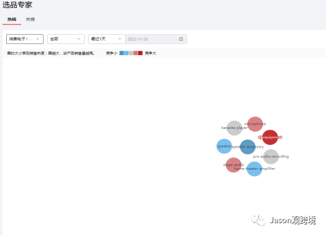The image size is (326, 235).
Task: Click the gray middle legend swatch
Action: tap(131, 53)
